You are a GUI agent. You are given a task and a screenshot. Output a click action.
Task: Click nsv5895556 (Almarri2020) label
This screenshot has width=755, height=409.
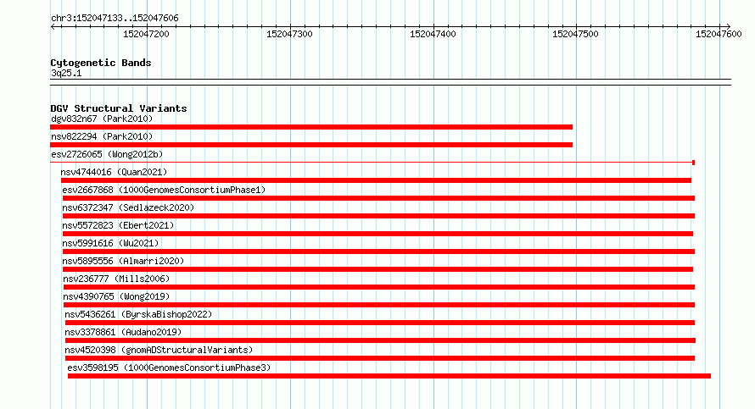pos(123,261)
